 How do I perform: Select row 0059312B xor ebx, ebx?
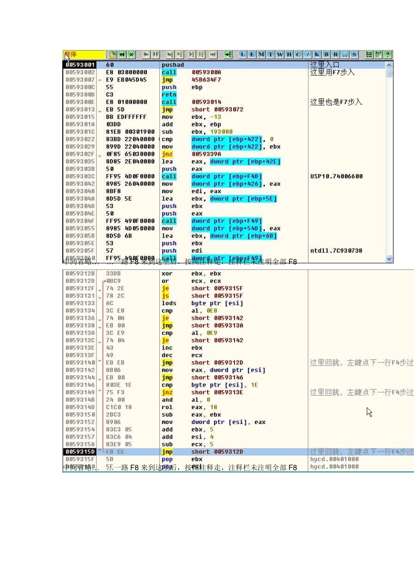238,273
